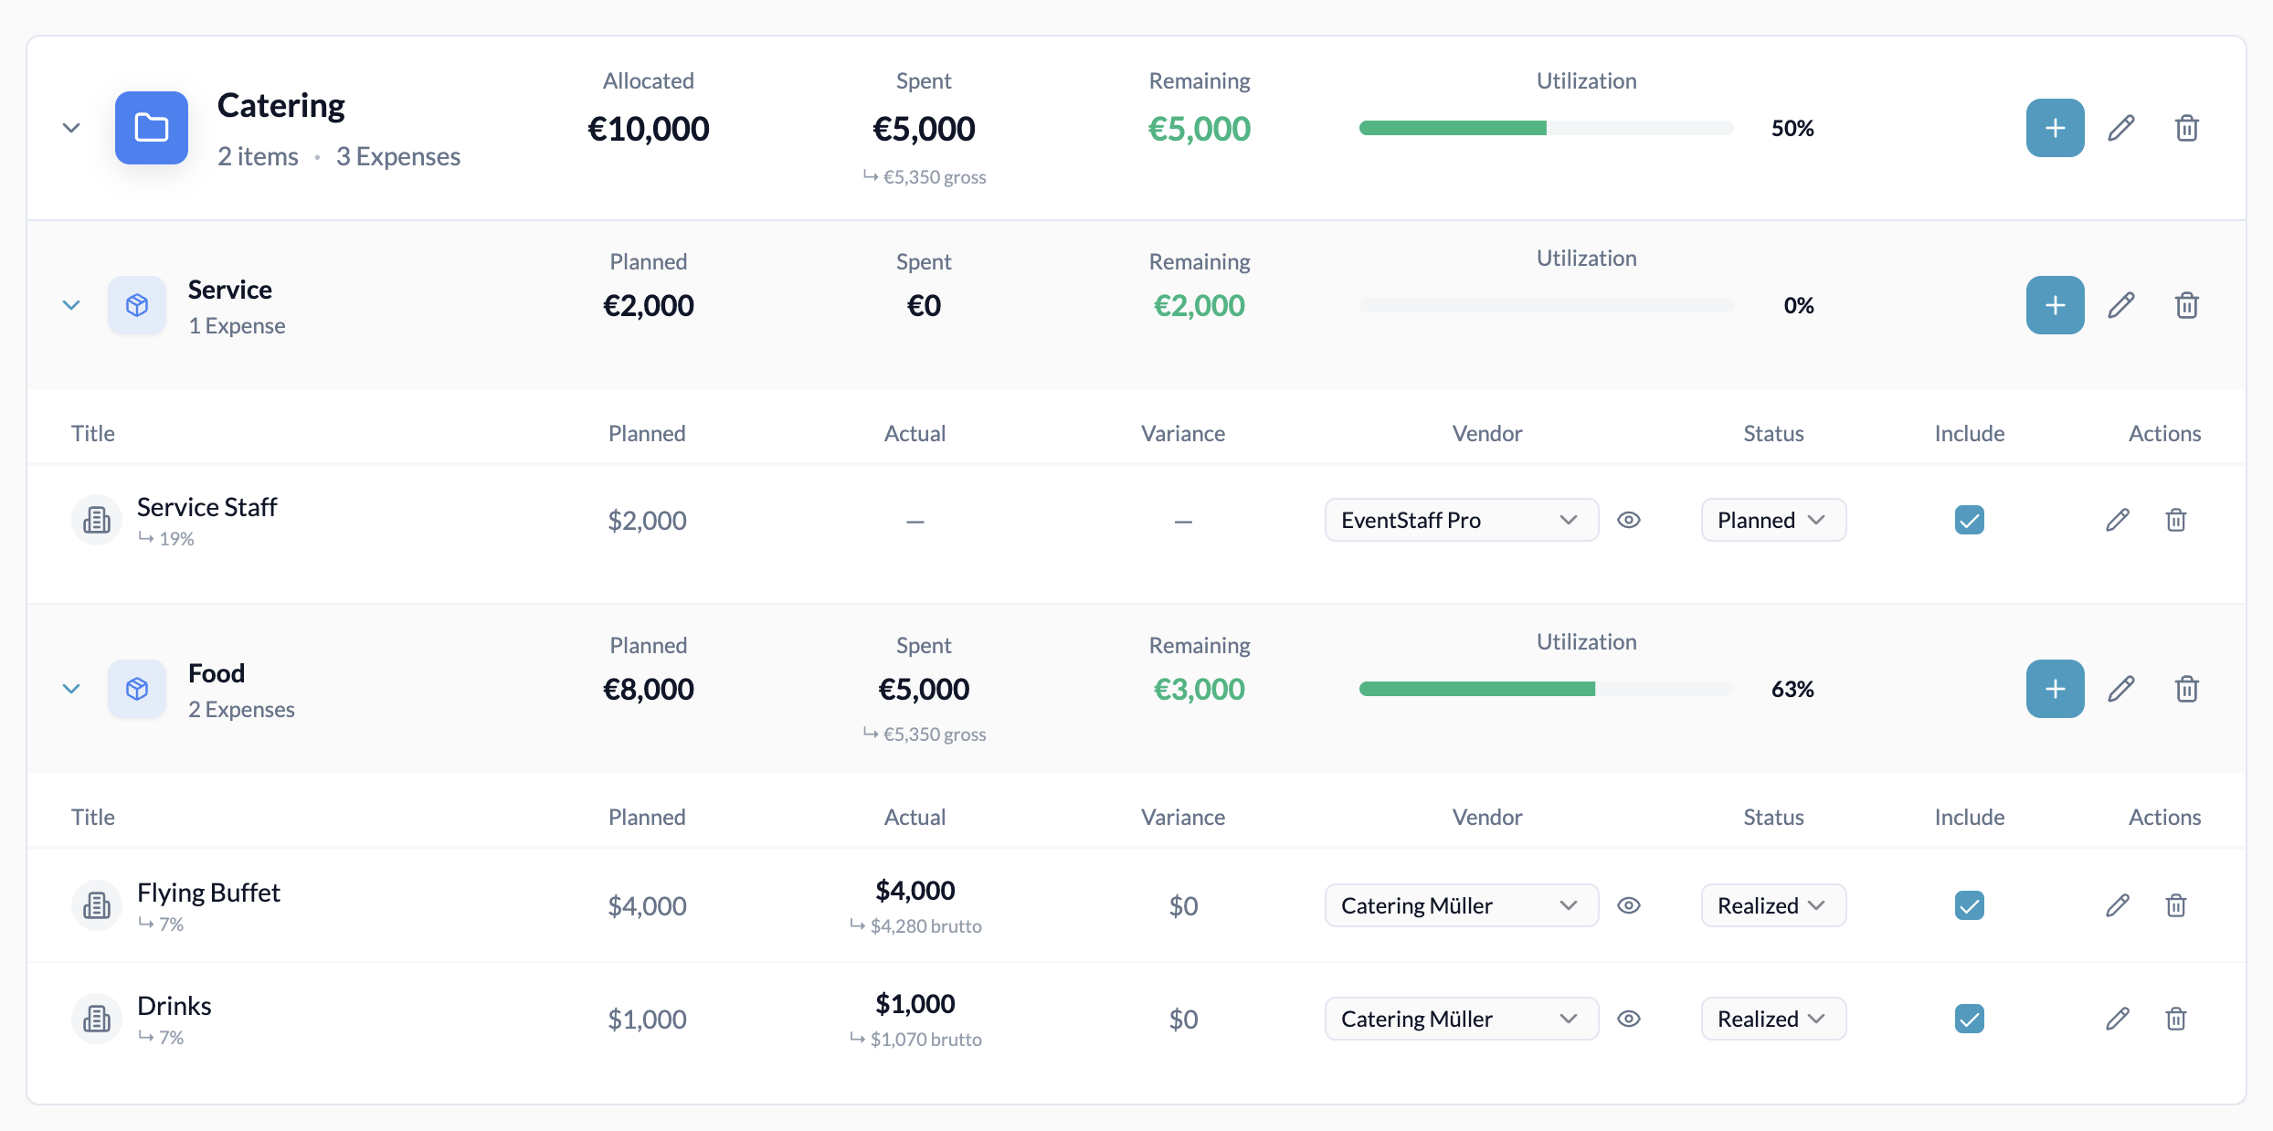Click the package icon next to Service
The height and width of the screenshot is (1131, 2273).
click(136, 305)
